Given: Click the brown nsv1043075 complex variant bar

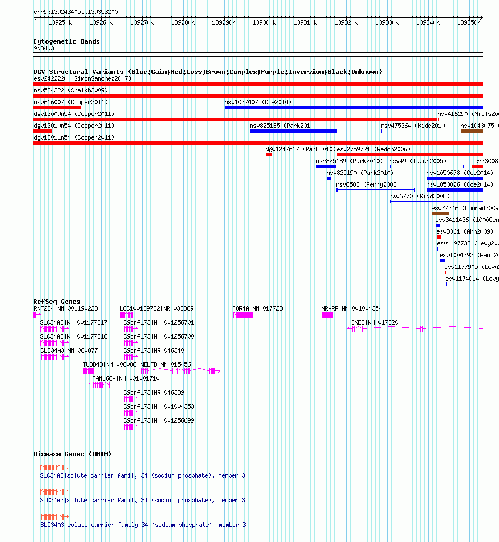Looking at the screenshot, I should click(x=472, y=131).
